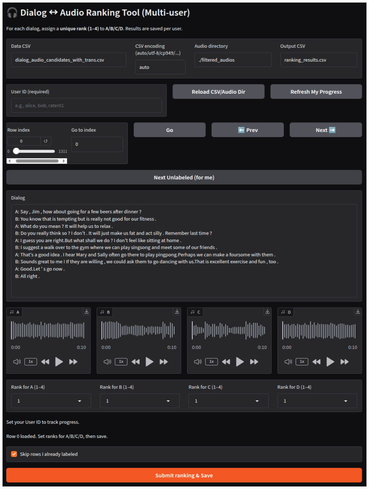Viewport: 369px width, 489px height.
Task: Open the Rank for A dropdown
Action: tap(51, 401)
